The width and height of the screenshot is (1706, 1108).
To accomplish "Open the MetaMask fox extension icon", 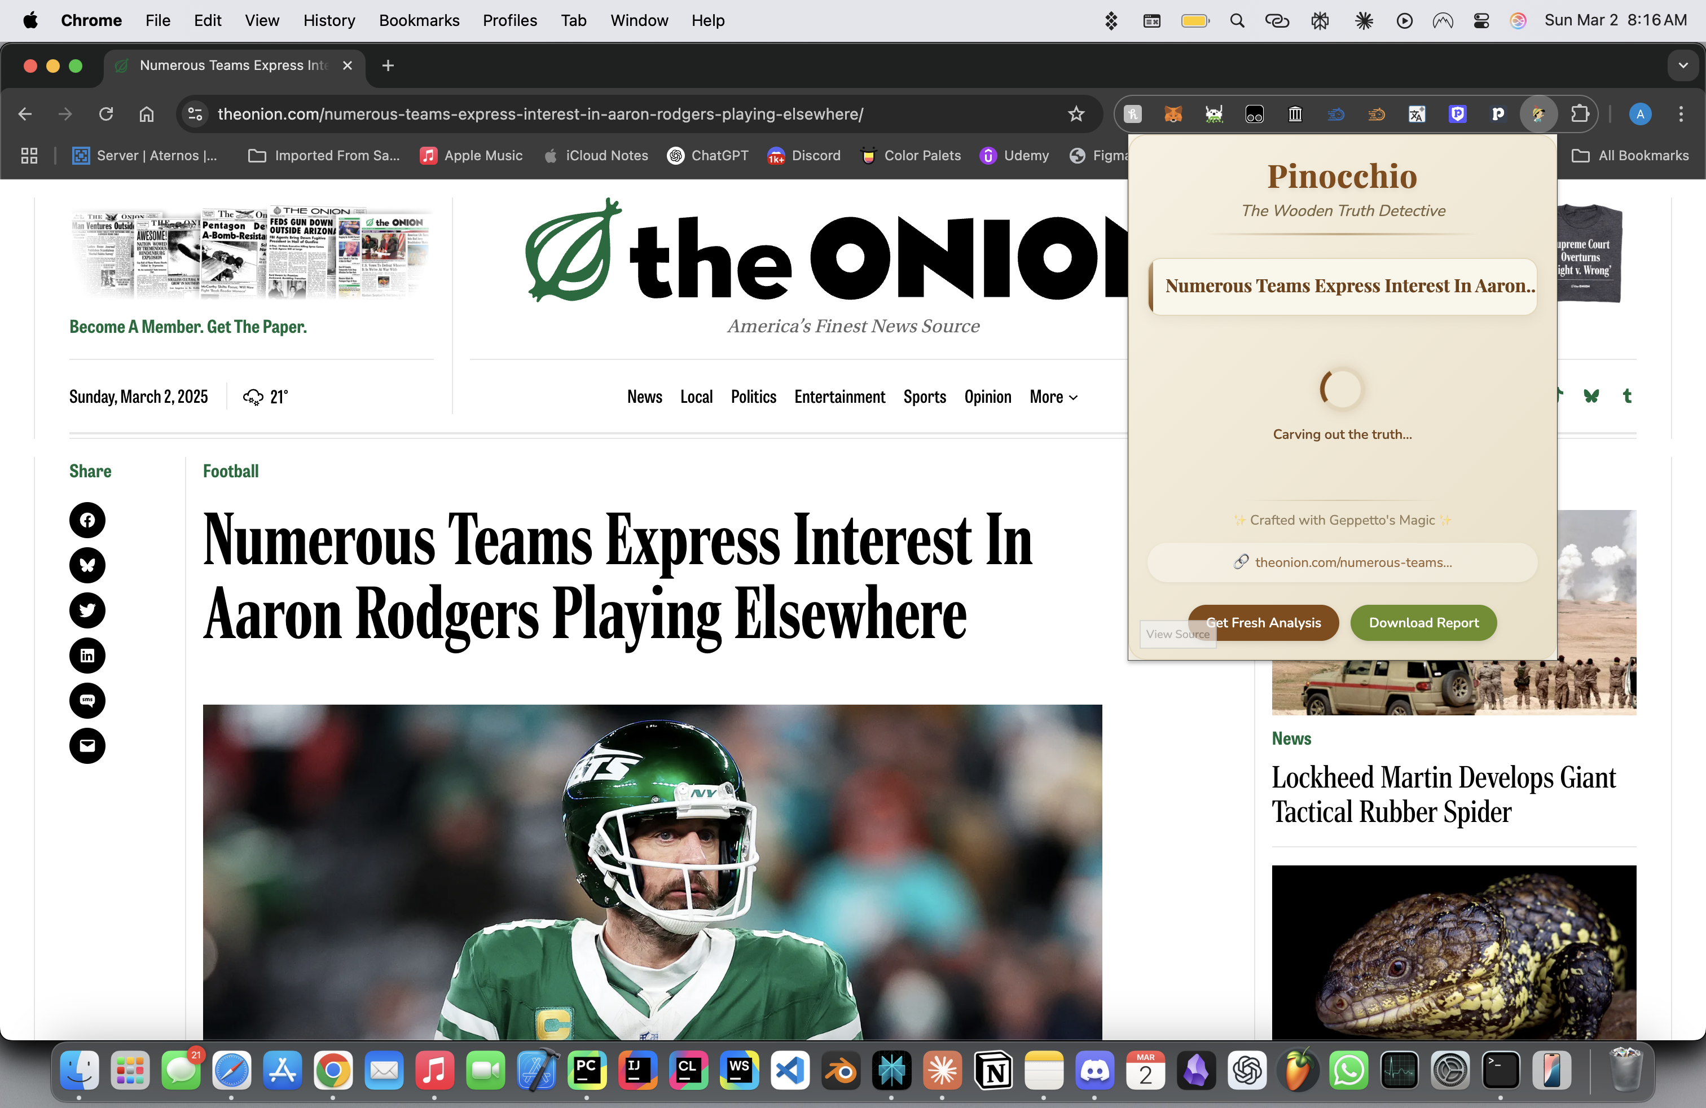I will pos(1173,114).
